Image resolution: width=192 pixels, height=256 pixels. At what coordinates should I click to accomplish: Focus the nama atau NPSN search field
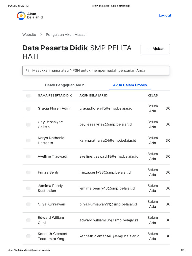tap(96, 71)
